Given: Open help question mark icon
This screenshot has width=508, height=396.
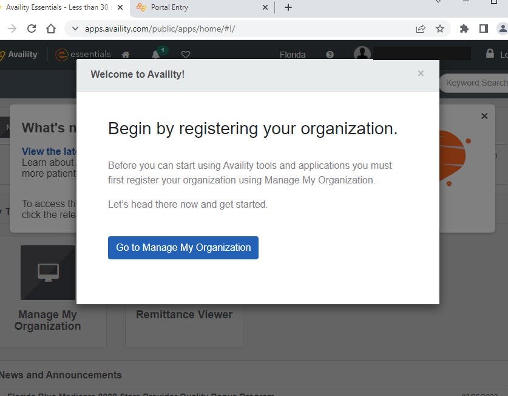Looking at the screenshot, I should (330, 55).
